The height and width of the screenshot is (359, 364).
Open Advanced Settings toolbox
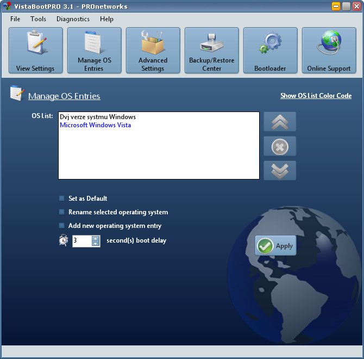153,50
